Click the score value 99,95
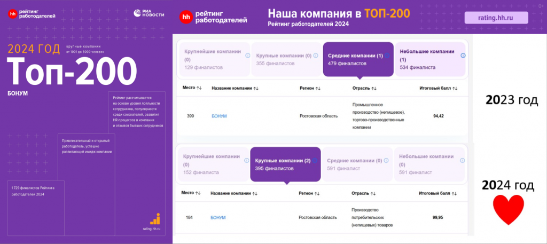The image size is (547, 244). [438, 217]
